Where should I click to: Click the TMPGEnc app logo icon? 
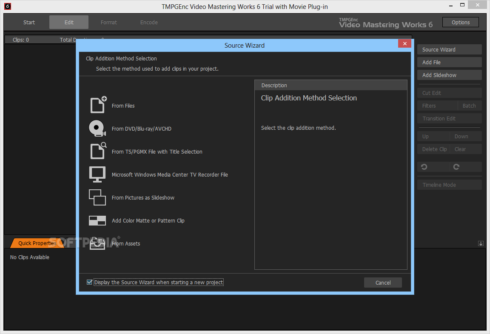coord(8,6)
